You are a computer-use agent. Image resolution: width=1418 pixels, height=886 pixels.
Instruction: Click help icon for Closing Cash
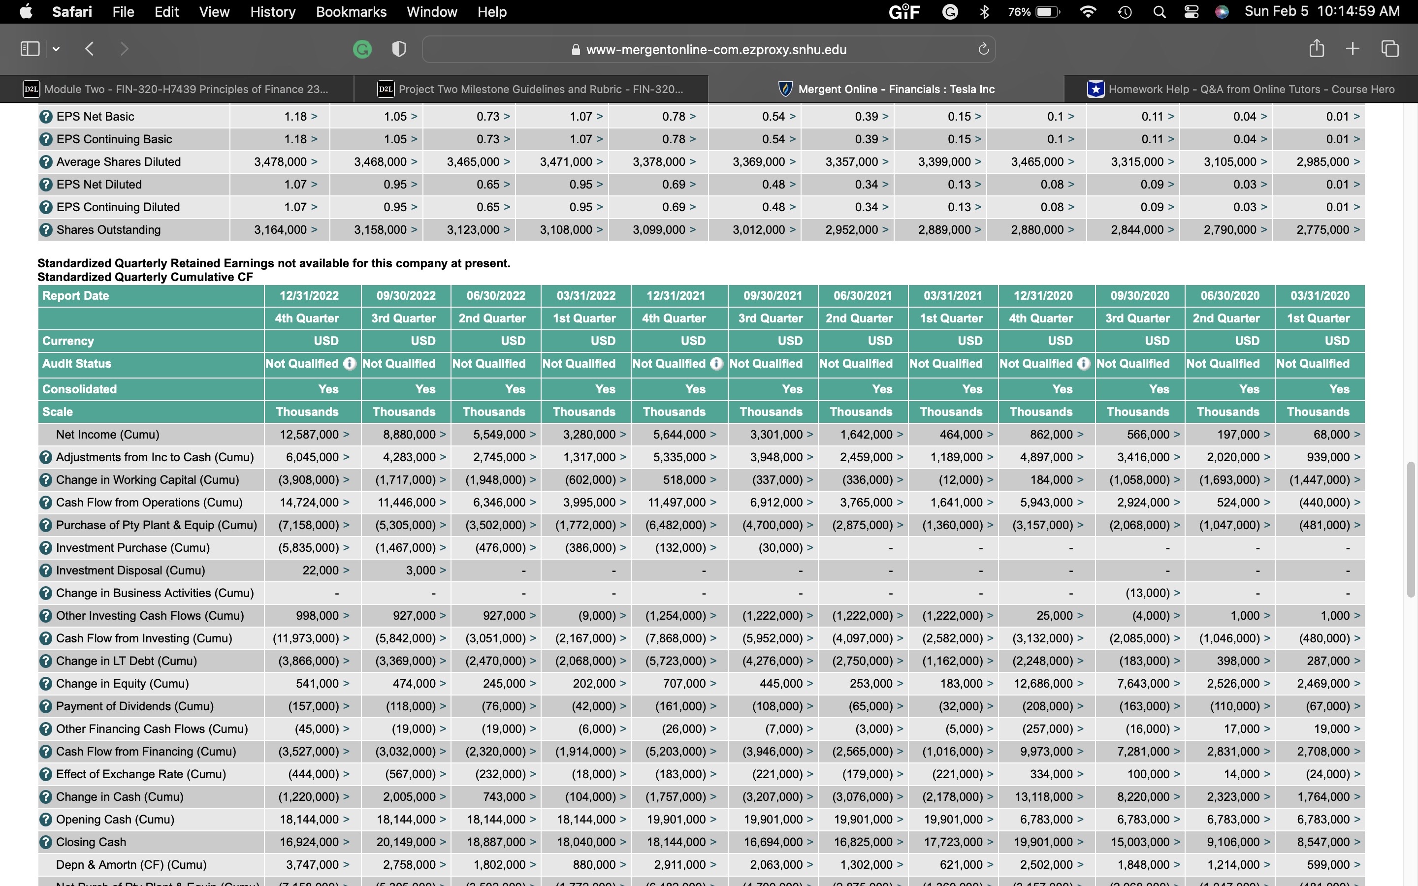[46, 843]
